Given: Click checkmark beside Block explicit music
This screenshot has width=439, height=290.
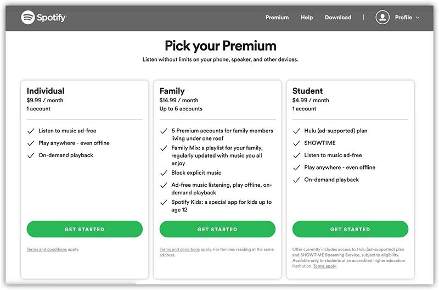Looking at the screenshot, I should [164, 173].
